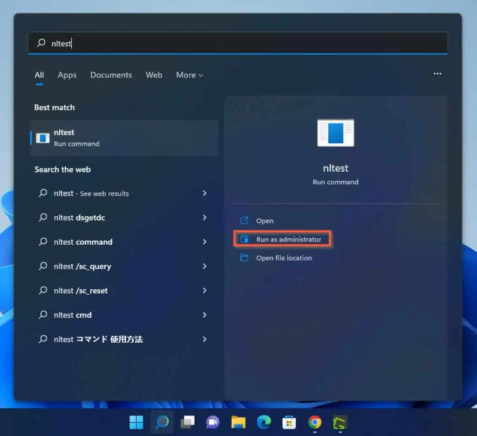477x436 pixels.
Task: Open the three-dot options menu
Action: (437, 74)
